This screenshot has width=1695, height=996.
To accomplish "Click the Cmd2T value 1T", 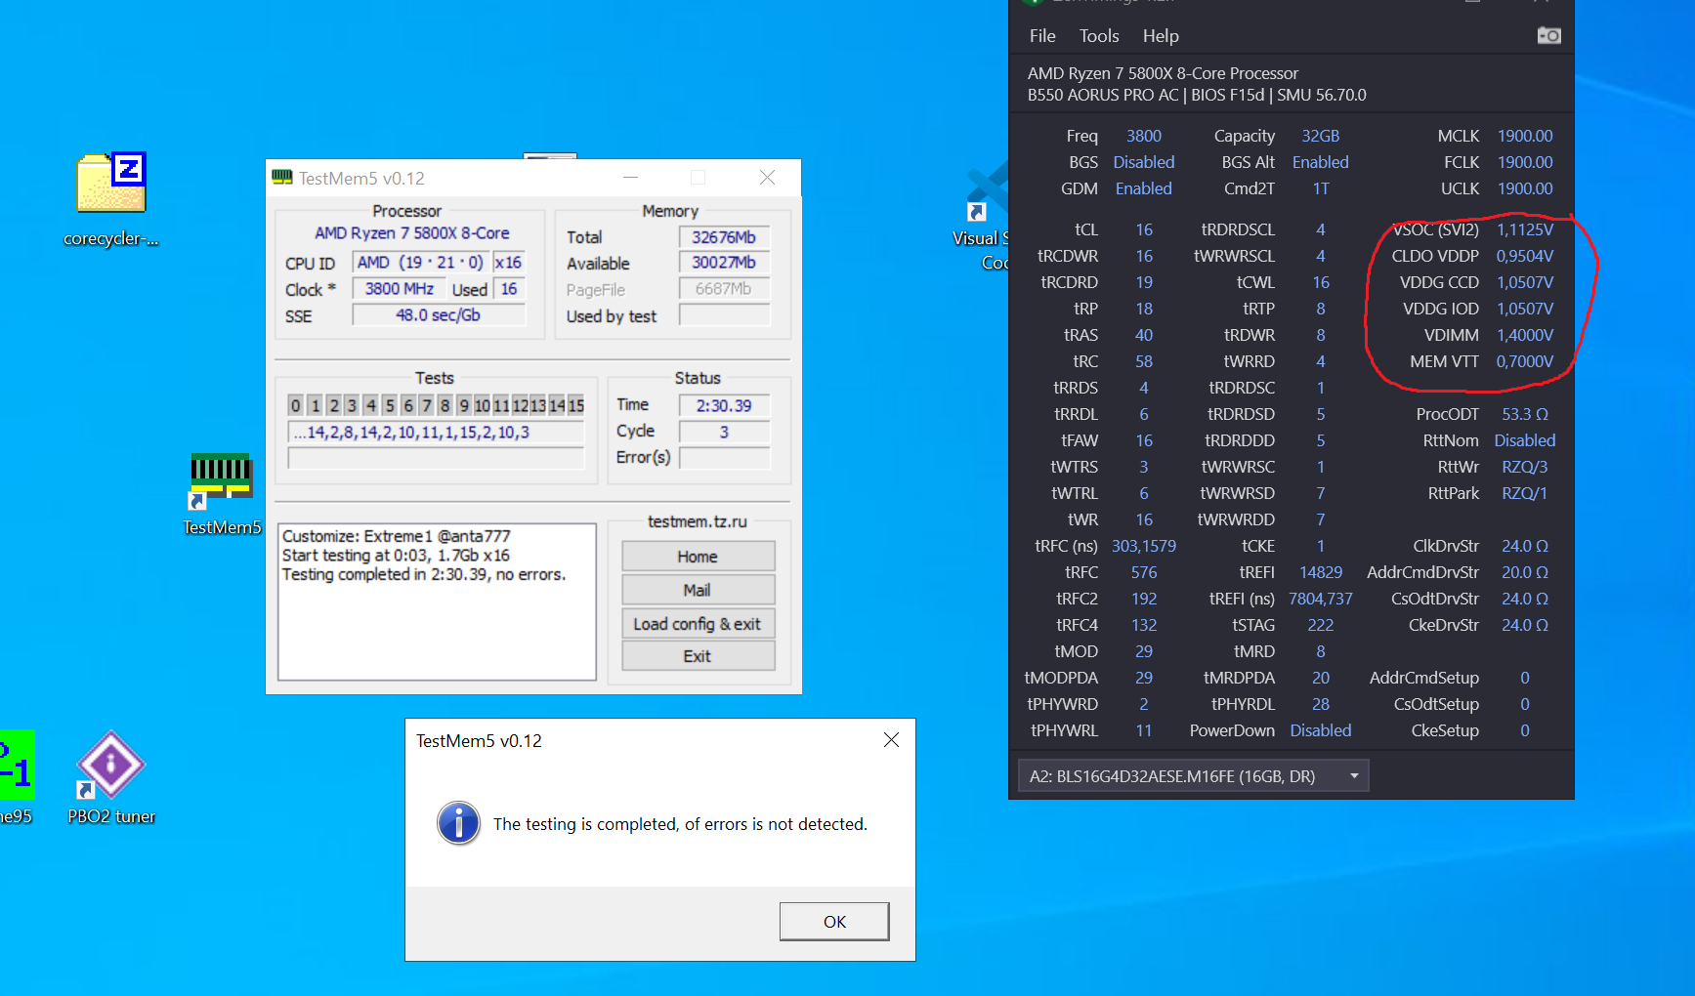I will [1321, 188].
